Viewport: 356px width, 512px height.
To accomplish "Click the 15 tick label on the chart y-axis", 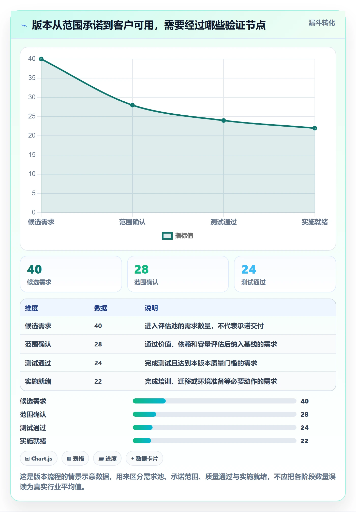I will pyautogui.click(x=32, y=155).
